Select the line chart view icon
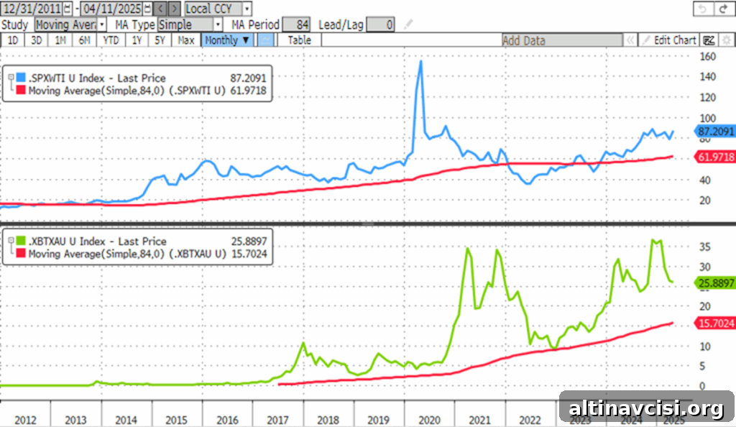This screenshot has width=736, height=427. point(266,40)
